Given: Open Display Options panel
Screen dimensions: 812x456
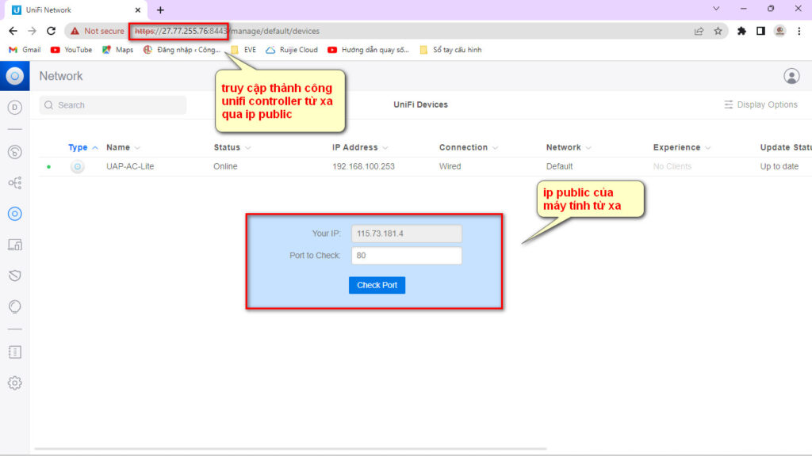Looking at the screenshot, I should pyautogui.click(x=760, y=104).
